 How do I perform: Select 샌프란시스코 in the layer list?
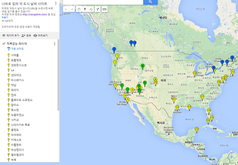pyautogui.click(x=19, y=65)
